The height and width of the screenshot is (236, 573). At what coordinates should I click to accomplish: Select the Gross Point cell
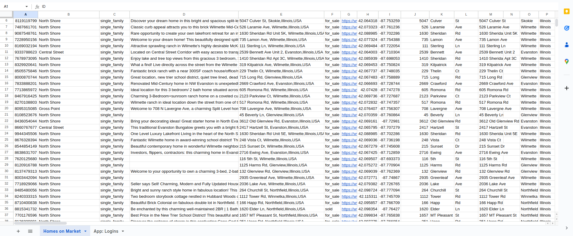(x=69, y=109)
